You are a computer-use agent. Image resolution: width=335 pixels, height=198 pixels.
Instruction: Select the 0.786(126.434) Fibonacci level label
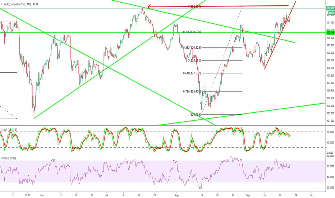tap(192, 91)
